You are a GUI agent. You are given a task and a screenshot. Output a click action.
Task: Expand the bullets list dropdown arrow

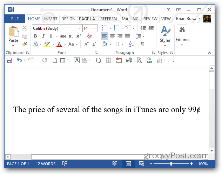pos(110,28)
